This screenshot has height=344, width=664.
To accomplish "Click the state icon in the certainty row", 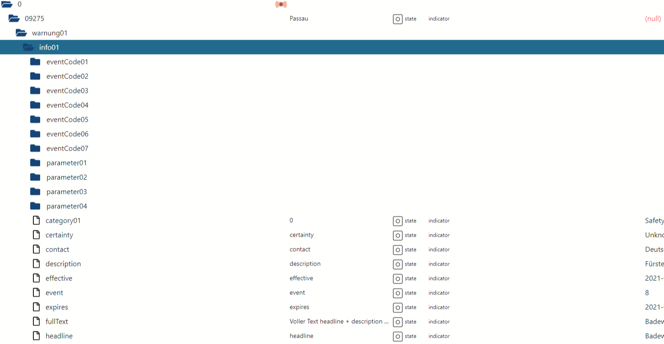I will 397,235.
